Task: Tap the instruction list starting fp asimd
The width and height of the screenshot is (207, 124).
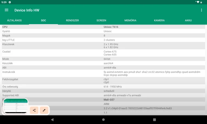Action: click(152, 73)
